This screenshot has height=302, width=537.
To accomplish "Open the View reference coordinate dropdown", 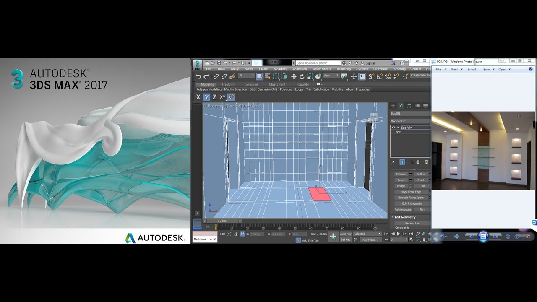I will click(331, 75).
